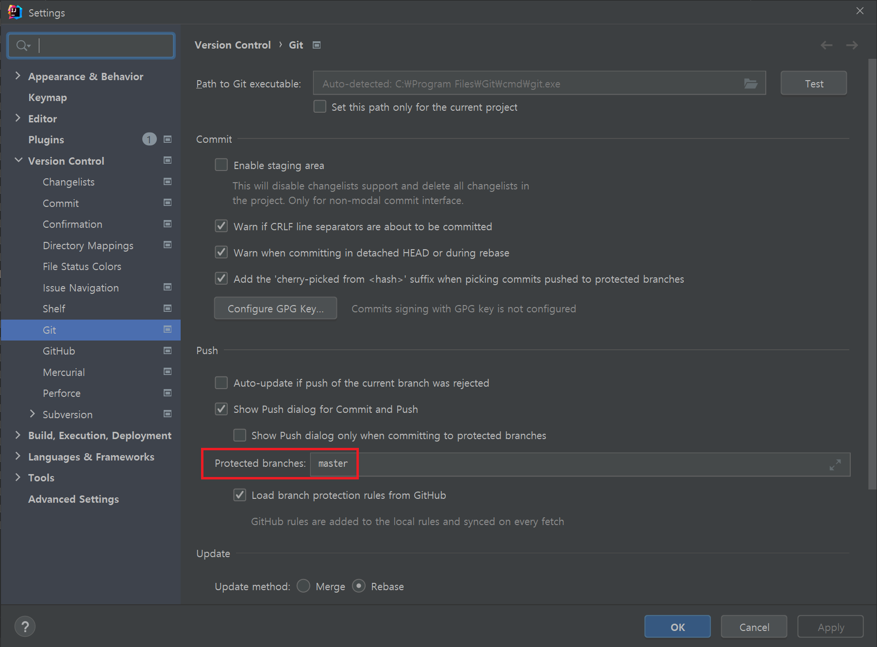Confirm settings with the OK button
This screenshot has height=647, width=877.
pyautogui.click(x=677, y=627)
